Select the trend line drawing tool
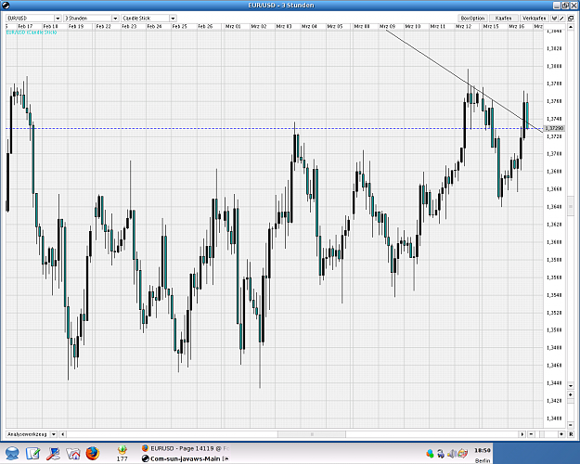The image size is (580, 464). 561,19
